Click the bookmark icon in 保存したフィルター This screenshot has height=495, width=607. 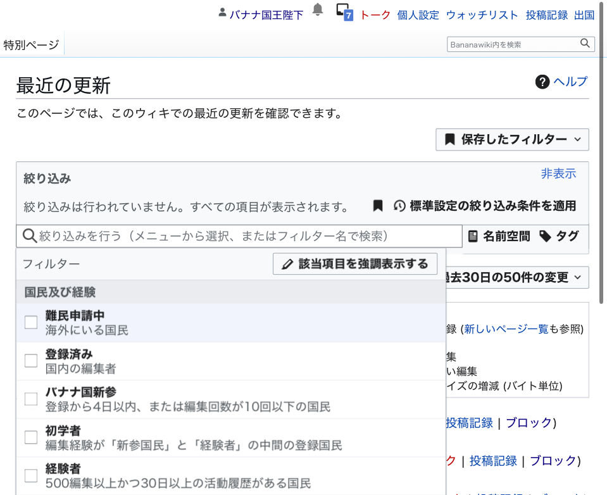(449, 139)
